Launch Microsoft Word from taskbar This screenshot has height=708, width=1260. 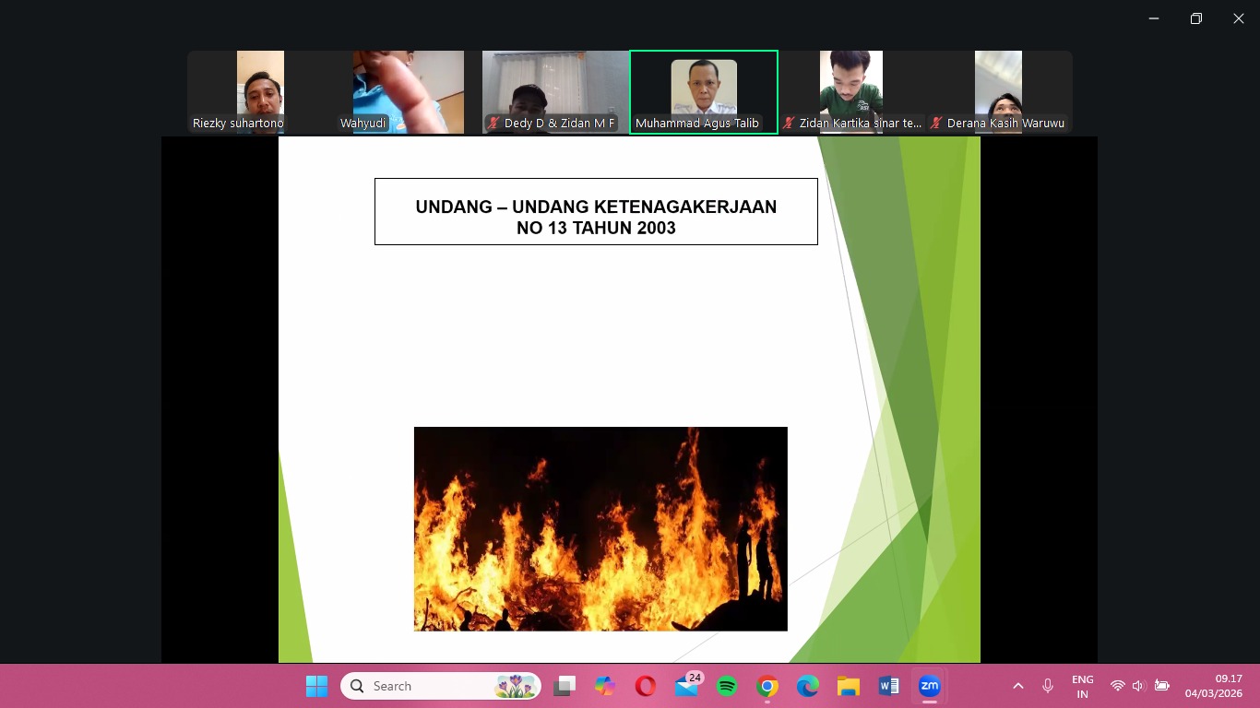point(889,686)
